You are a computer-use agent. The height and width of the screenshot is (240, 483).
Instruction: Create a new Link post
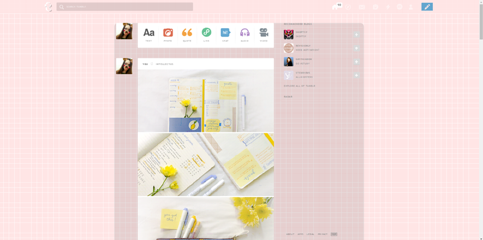pyautogui.click(x=206, y=35)
